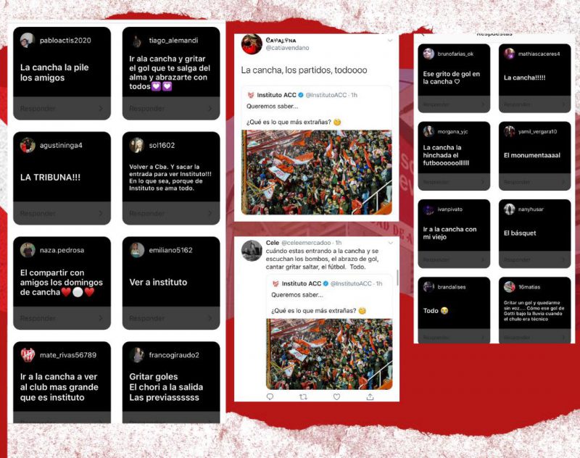
Task: Expand the chevron menu on Catalina's tweet
Action: coord(390,41)
